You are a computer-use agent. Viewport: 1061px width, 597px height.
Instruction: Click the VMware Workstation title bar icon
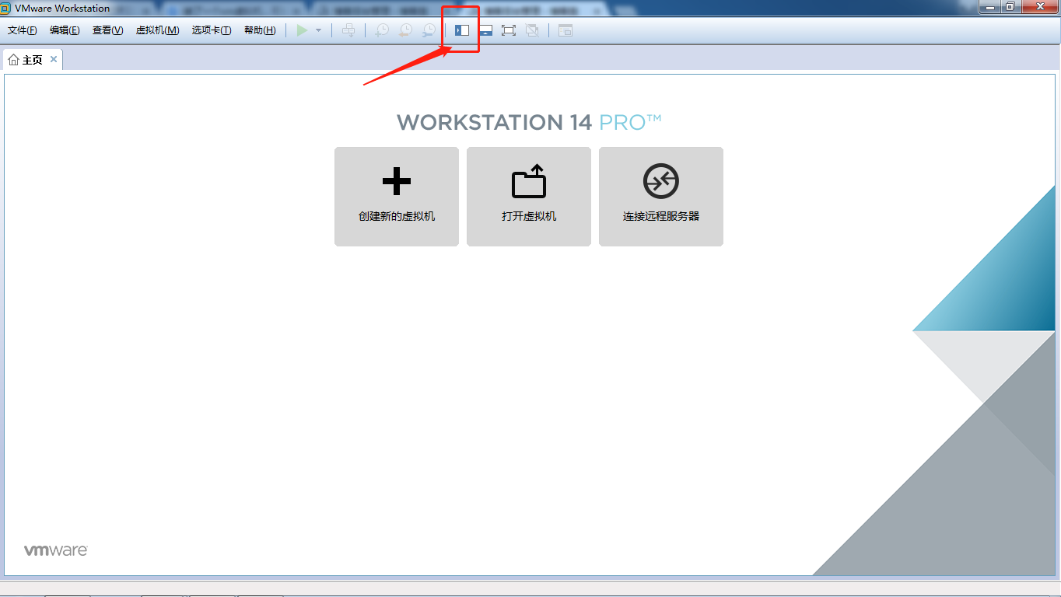[x=5, y=8]
